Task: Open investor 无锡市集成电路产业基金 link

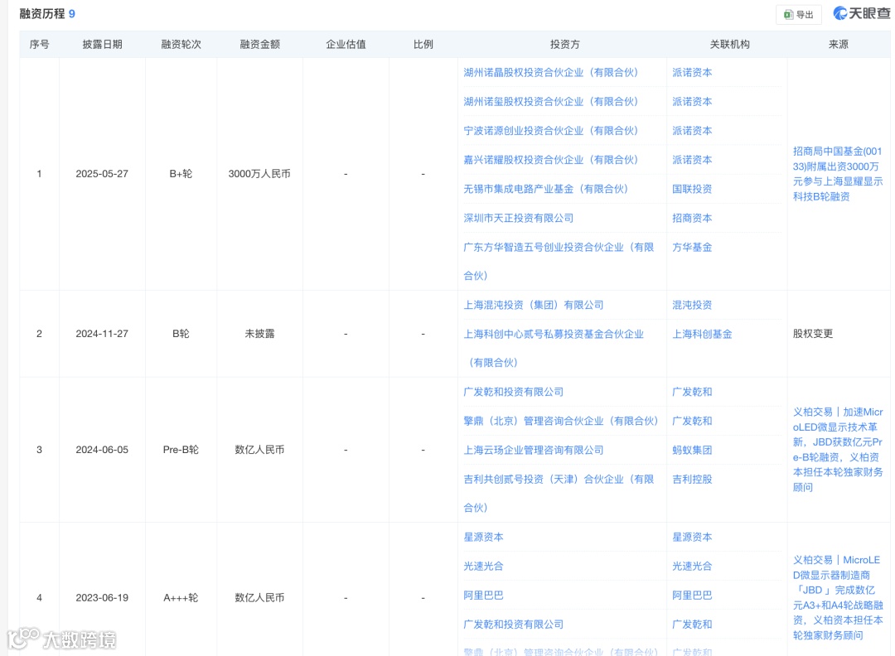Action: (545, 189)
